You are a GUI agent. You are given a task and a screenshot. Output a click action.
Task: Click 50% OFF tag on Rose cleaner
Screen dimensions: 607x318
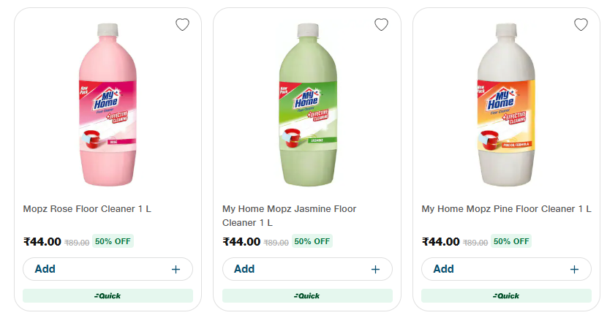(x=113, y=241)
